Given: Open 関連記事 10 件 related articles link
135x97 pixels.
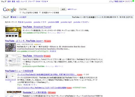Looking at the screenshot, I should coord(30,85).
